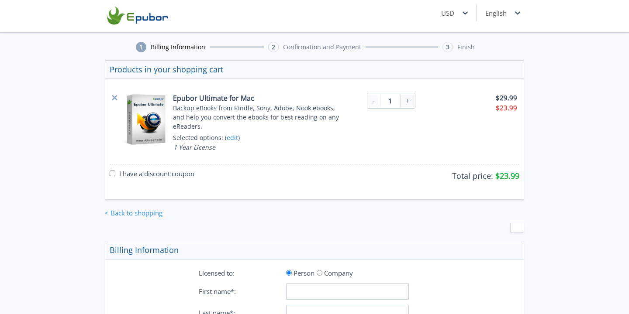This screenshot has height=314, width=629.
Task: Click the First name input field
Action: tap(347, 291)
